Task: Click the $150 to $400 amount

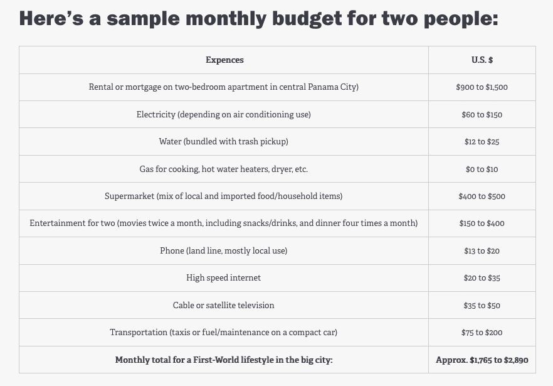Action: point(482,223)
